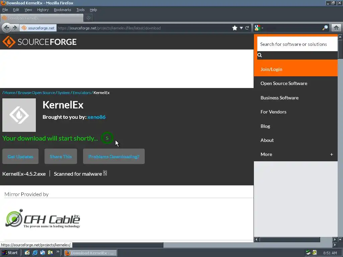Open the Tools menu
Screen dimensions: 343x257
80,10
